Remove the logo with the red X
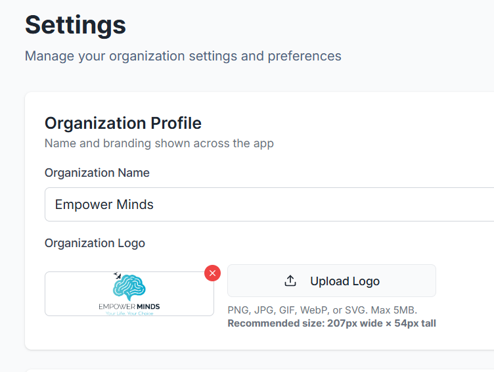 point(212,273)
